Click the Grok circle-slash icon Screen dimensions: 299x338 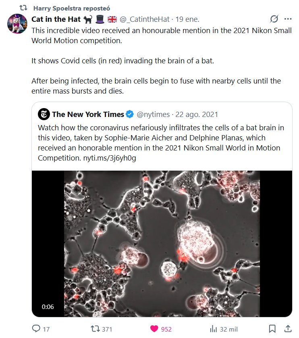[274, 19]
